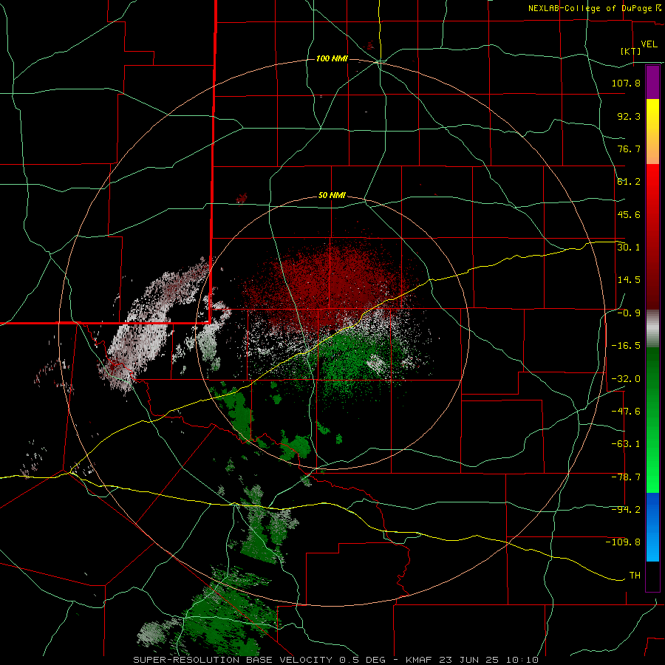This screenshot has height=665, width=665.
Task: Click the yellow-orange segment of the color bar
Action: (x=652, y=132)
